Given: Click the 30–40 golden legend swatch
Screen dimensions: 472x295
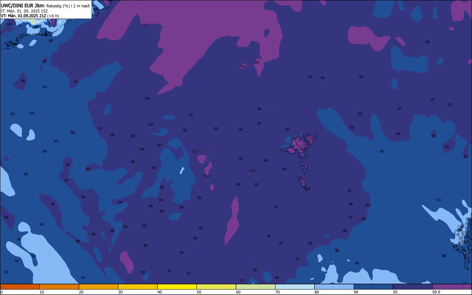Looking at the screenshot, I should point(138,287).
